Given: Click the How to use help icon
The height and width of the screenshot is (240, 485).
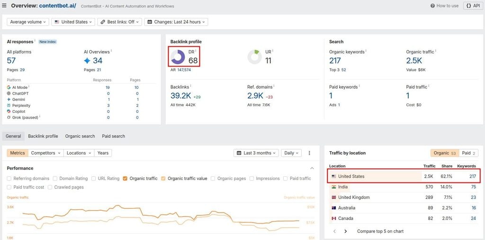Looking at the screenshot, I should [433, 6].
